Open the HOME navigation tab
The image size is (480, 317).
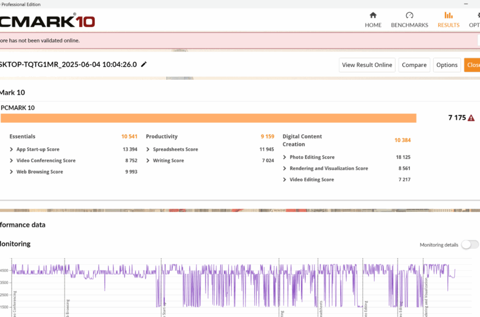pyautogui.click(x=373, y=20)
